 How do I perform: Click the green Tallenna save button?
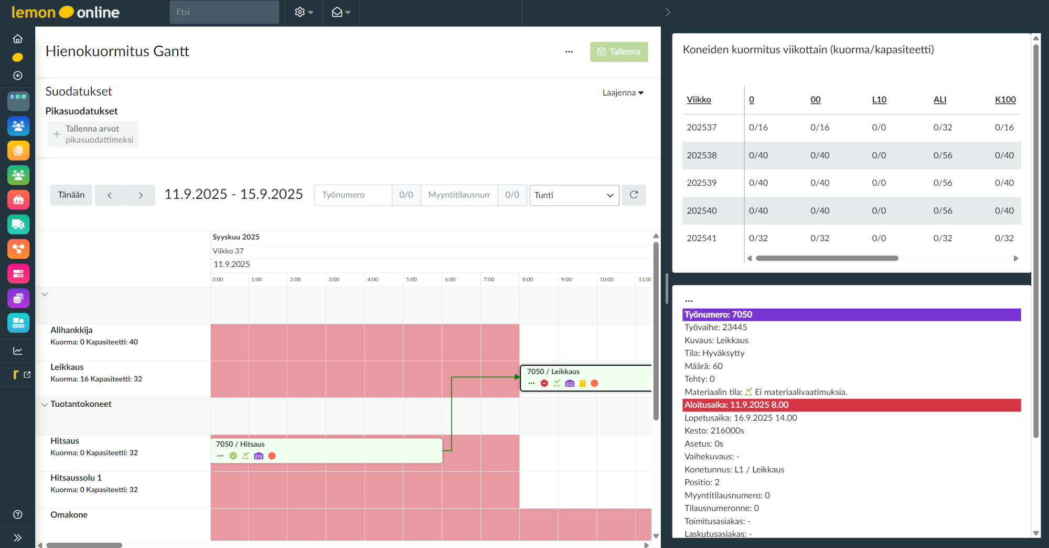tap(619, 51)
